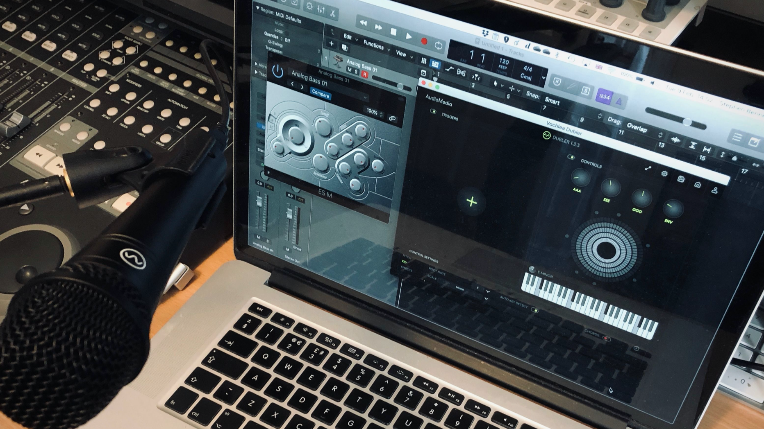Click the AAA knob in Dubler controls

point(580,178)
